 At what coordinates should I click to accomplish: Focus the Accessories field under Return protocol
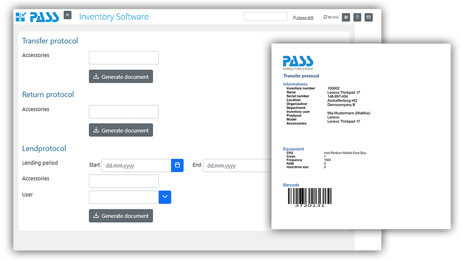(124, 112)
